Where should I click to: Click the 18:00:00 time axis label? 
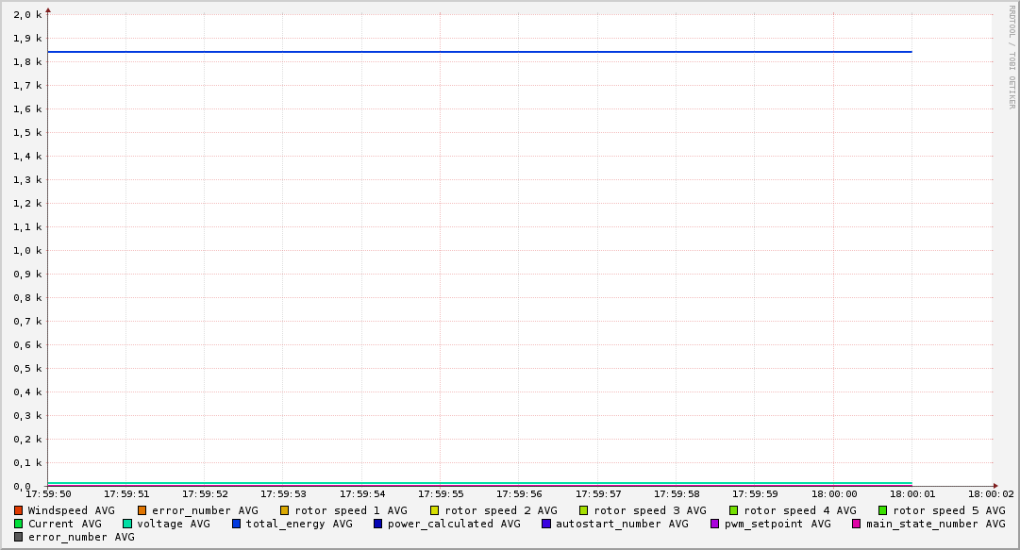[834, 493]
